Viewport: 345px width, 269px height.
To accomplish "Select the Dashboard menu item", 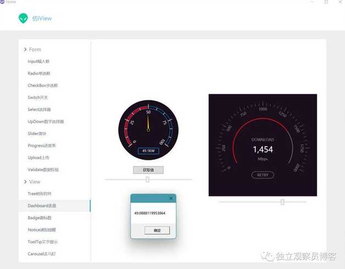I will coord(54,206).
